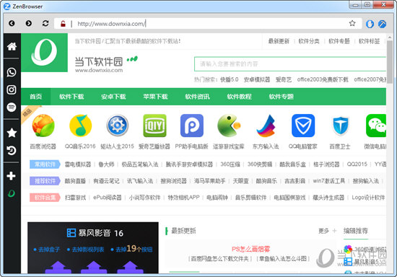This screenshot has width=397, height=277.
Task: Open the 天眼查 link
Action: coord(241,181)
